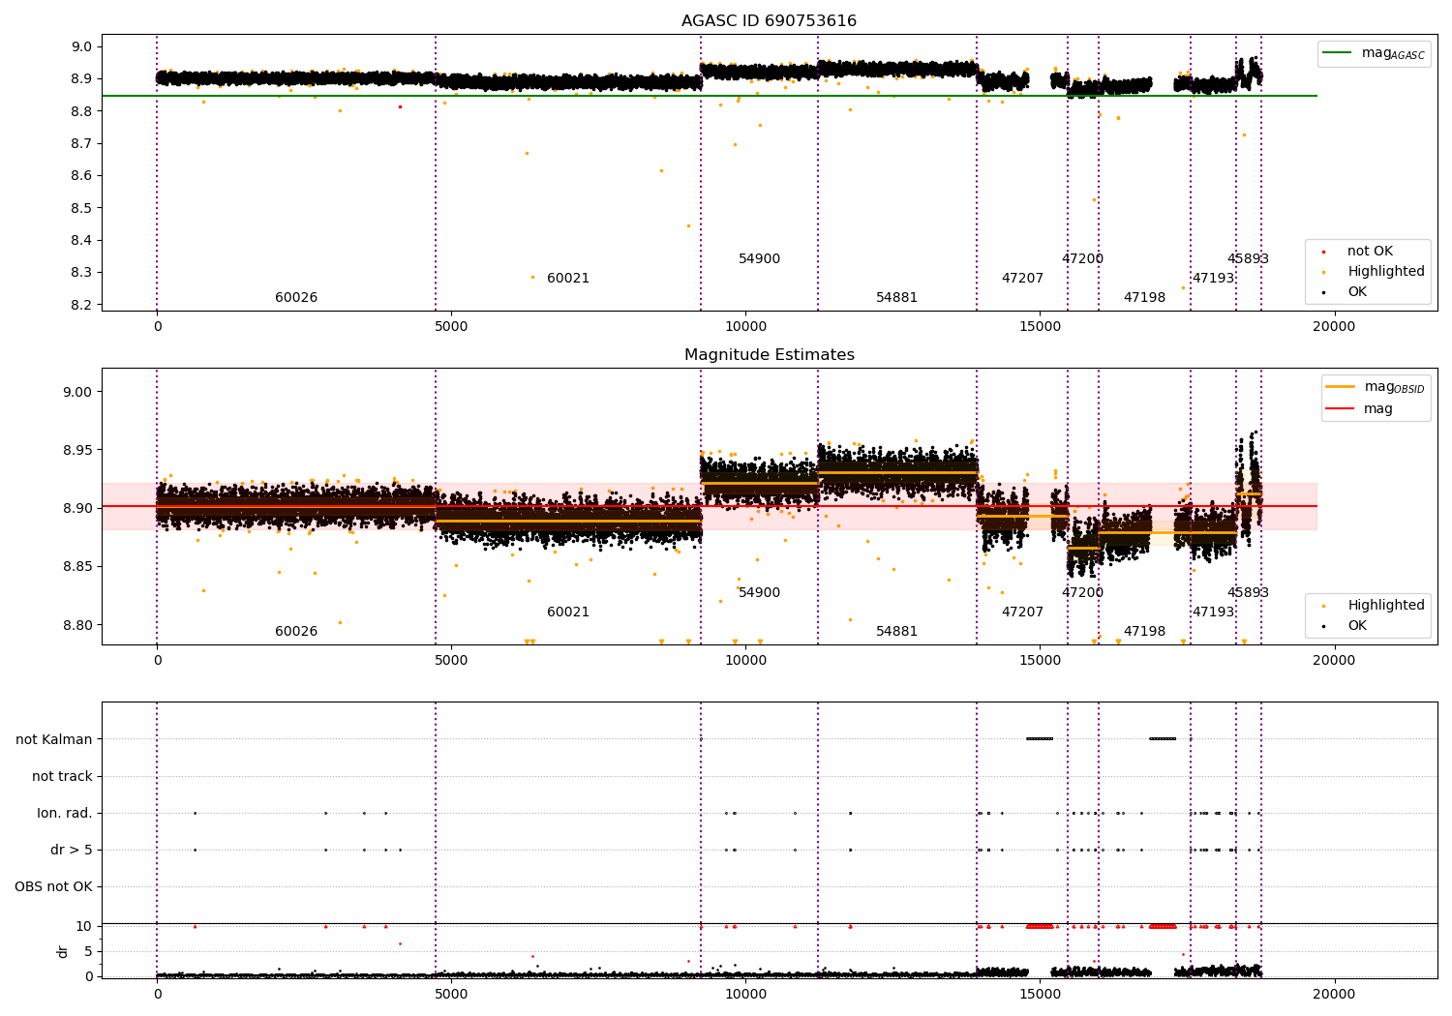Screen dimensions: 1452x1016
Task: Click 'not OK' in top plot legend
Action: [1370, 252]
